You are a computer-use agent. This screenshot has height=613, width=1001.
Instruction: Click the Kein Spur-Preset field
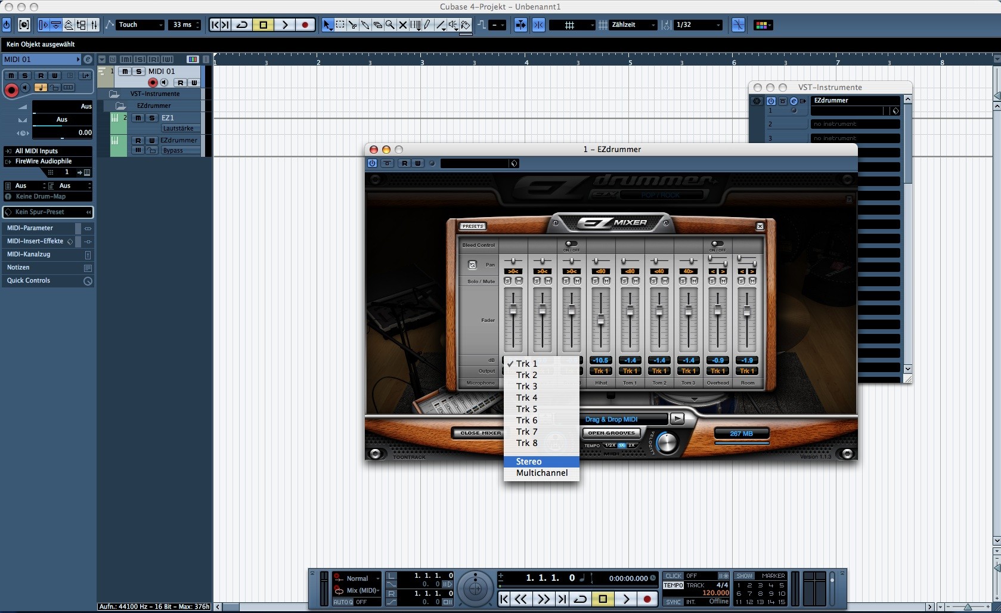pos(48,212)
